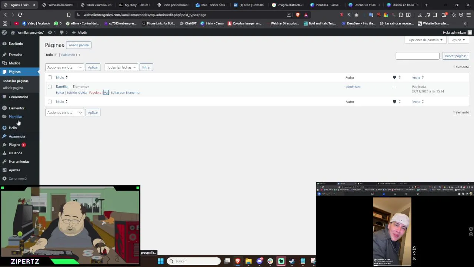Screen dimensions: 474x267
Task: Sort by Título in table header
Action: click(x=61, y=77)
